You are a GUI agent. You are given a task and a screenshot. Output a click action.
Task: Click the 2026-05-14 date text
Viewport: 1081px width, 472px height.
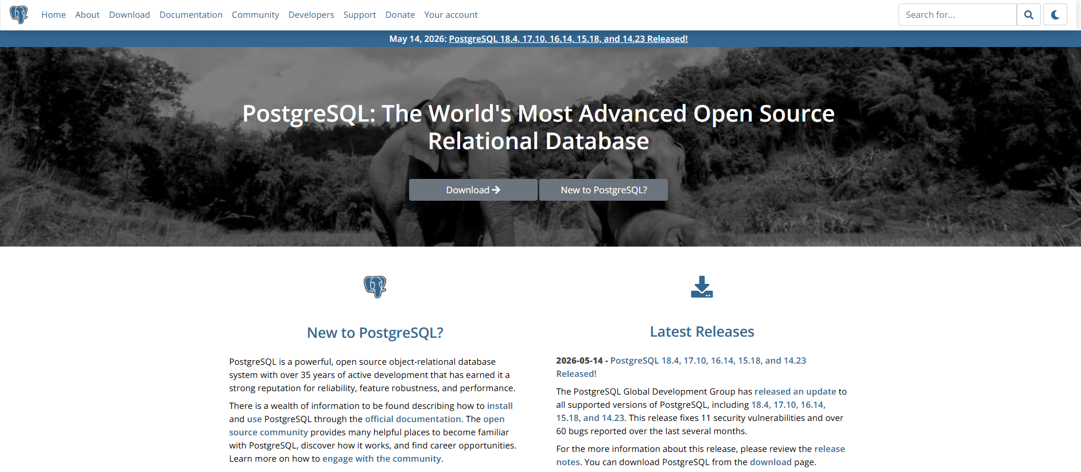click(x=580, y=361)
